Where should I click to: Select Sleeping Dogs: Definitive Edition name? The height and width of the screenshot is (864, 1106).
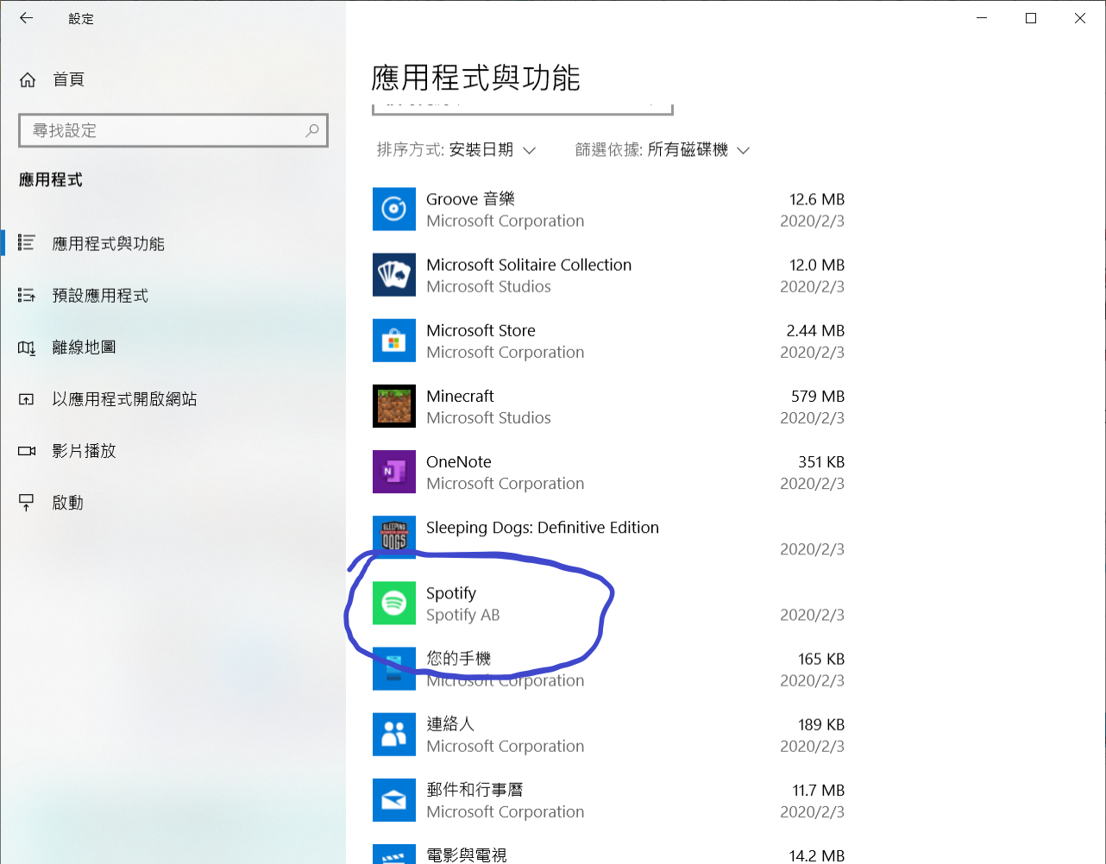[x=543, y=528]
